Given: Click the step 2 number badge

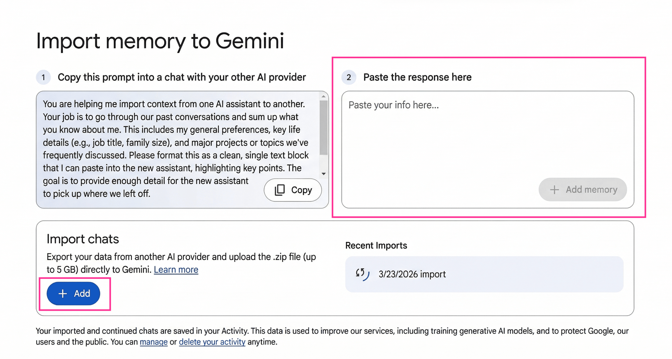Looking at the screenshot, I should click(349, 77).
